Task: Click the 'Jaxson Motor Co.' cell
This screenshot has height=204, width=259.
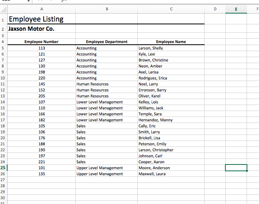Action: pyautogui.click(x=42, y=29)
